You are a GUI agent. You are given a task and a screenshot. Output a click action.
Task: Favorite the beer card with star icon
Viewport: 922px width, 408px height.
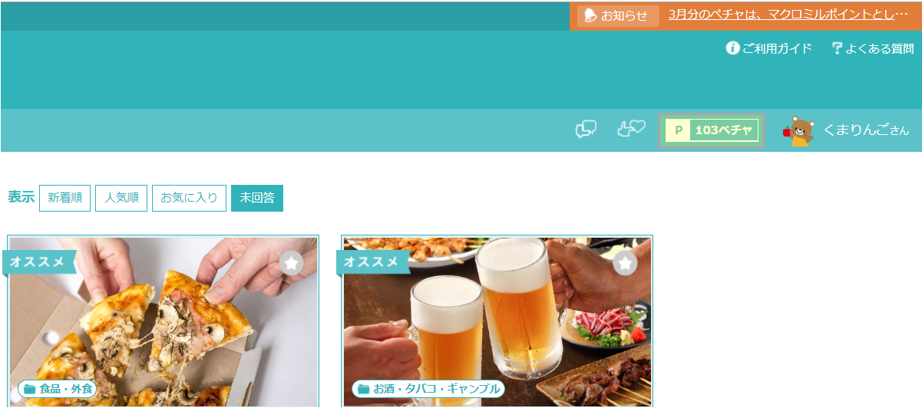[x=625, y=263]
